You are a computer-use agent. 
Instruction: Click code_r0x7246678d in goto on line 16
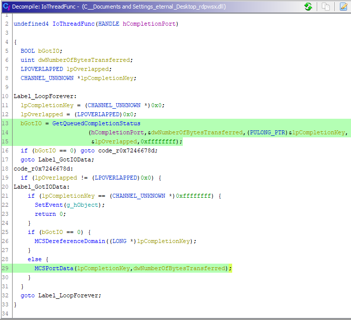[126, 150]
